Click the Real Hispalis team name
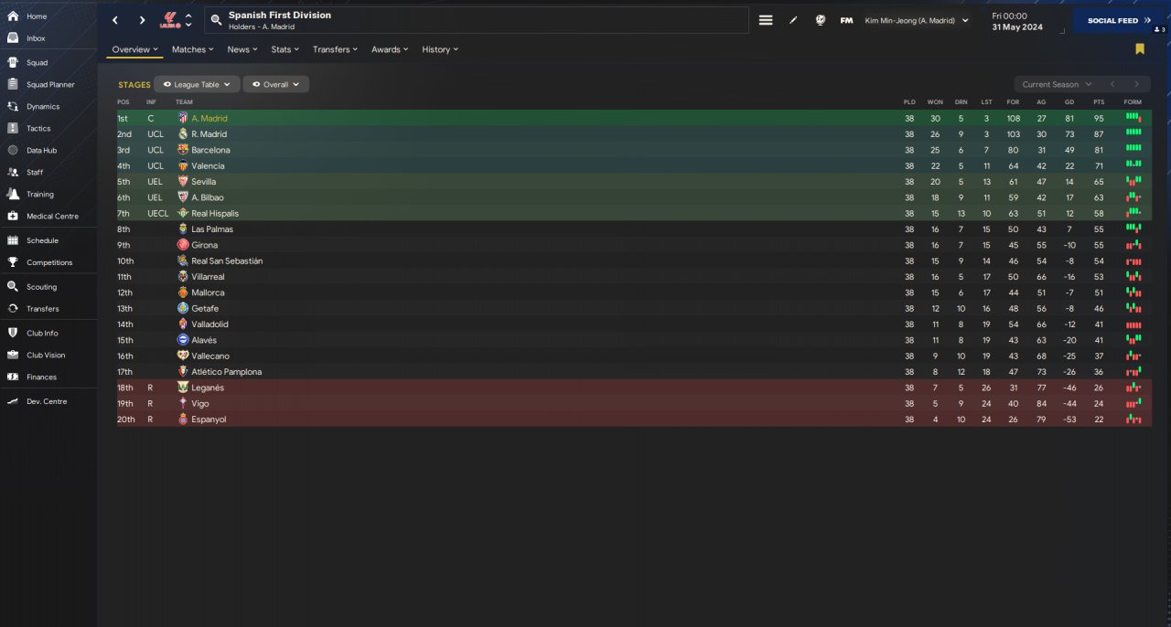 tap(215, 214)
